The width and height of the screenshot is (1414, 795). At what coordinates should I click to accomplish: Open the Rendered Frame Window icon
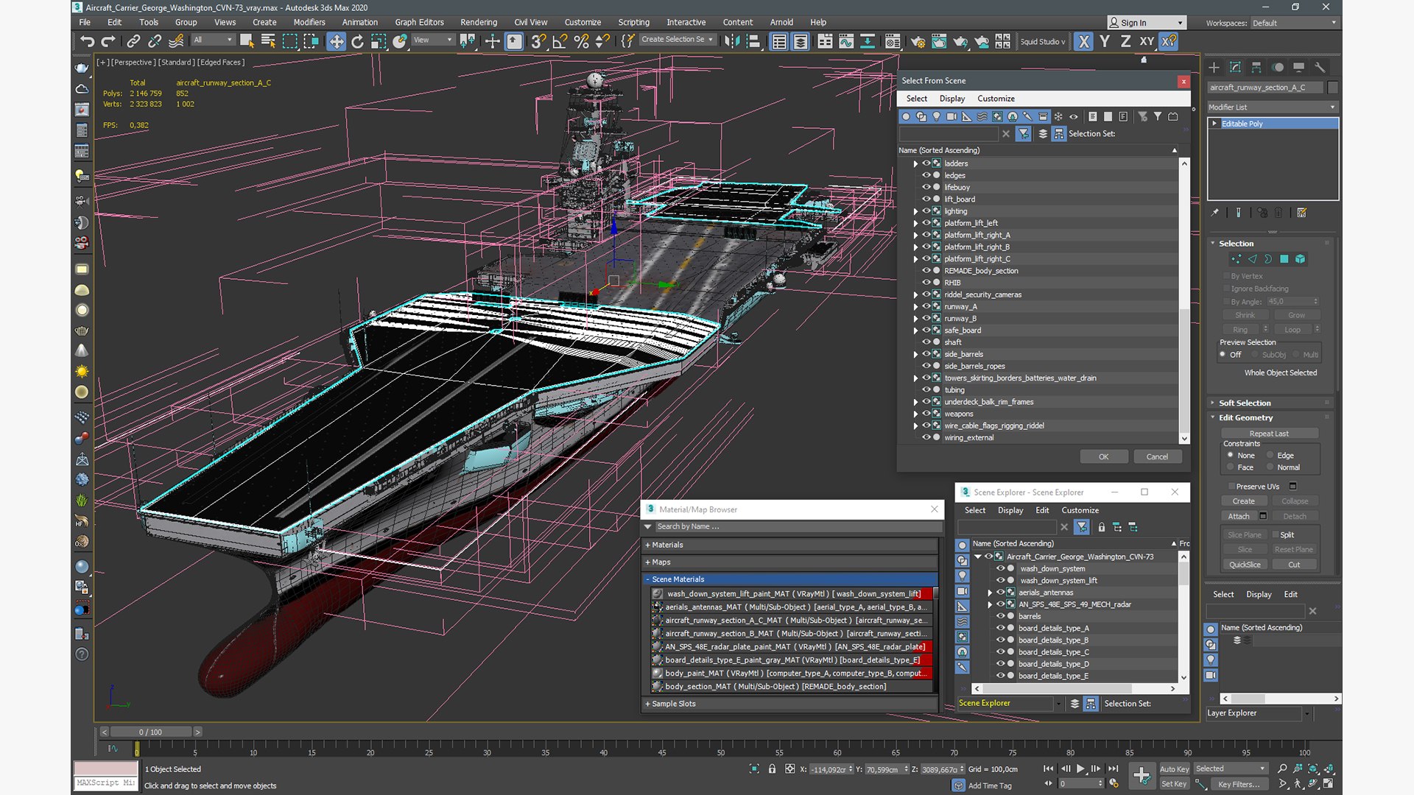click(939, 41)
